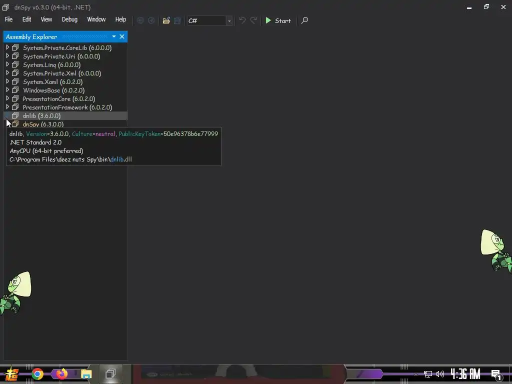Select dnlib (3.6.0.0) assembly
Image resolution: width=512 pixels, height=384 pixels.
click(x=41, y=115)
